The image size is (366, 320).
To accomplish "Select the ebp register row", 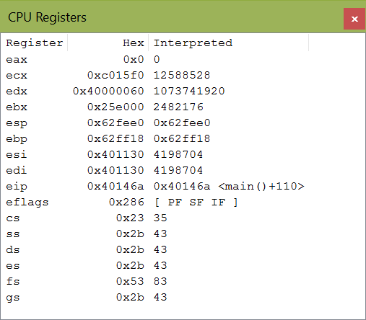I will pos(183,138).
